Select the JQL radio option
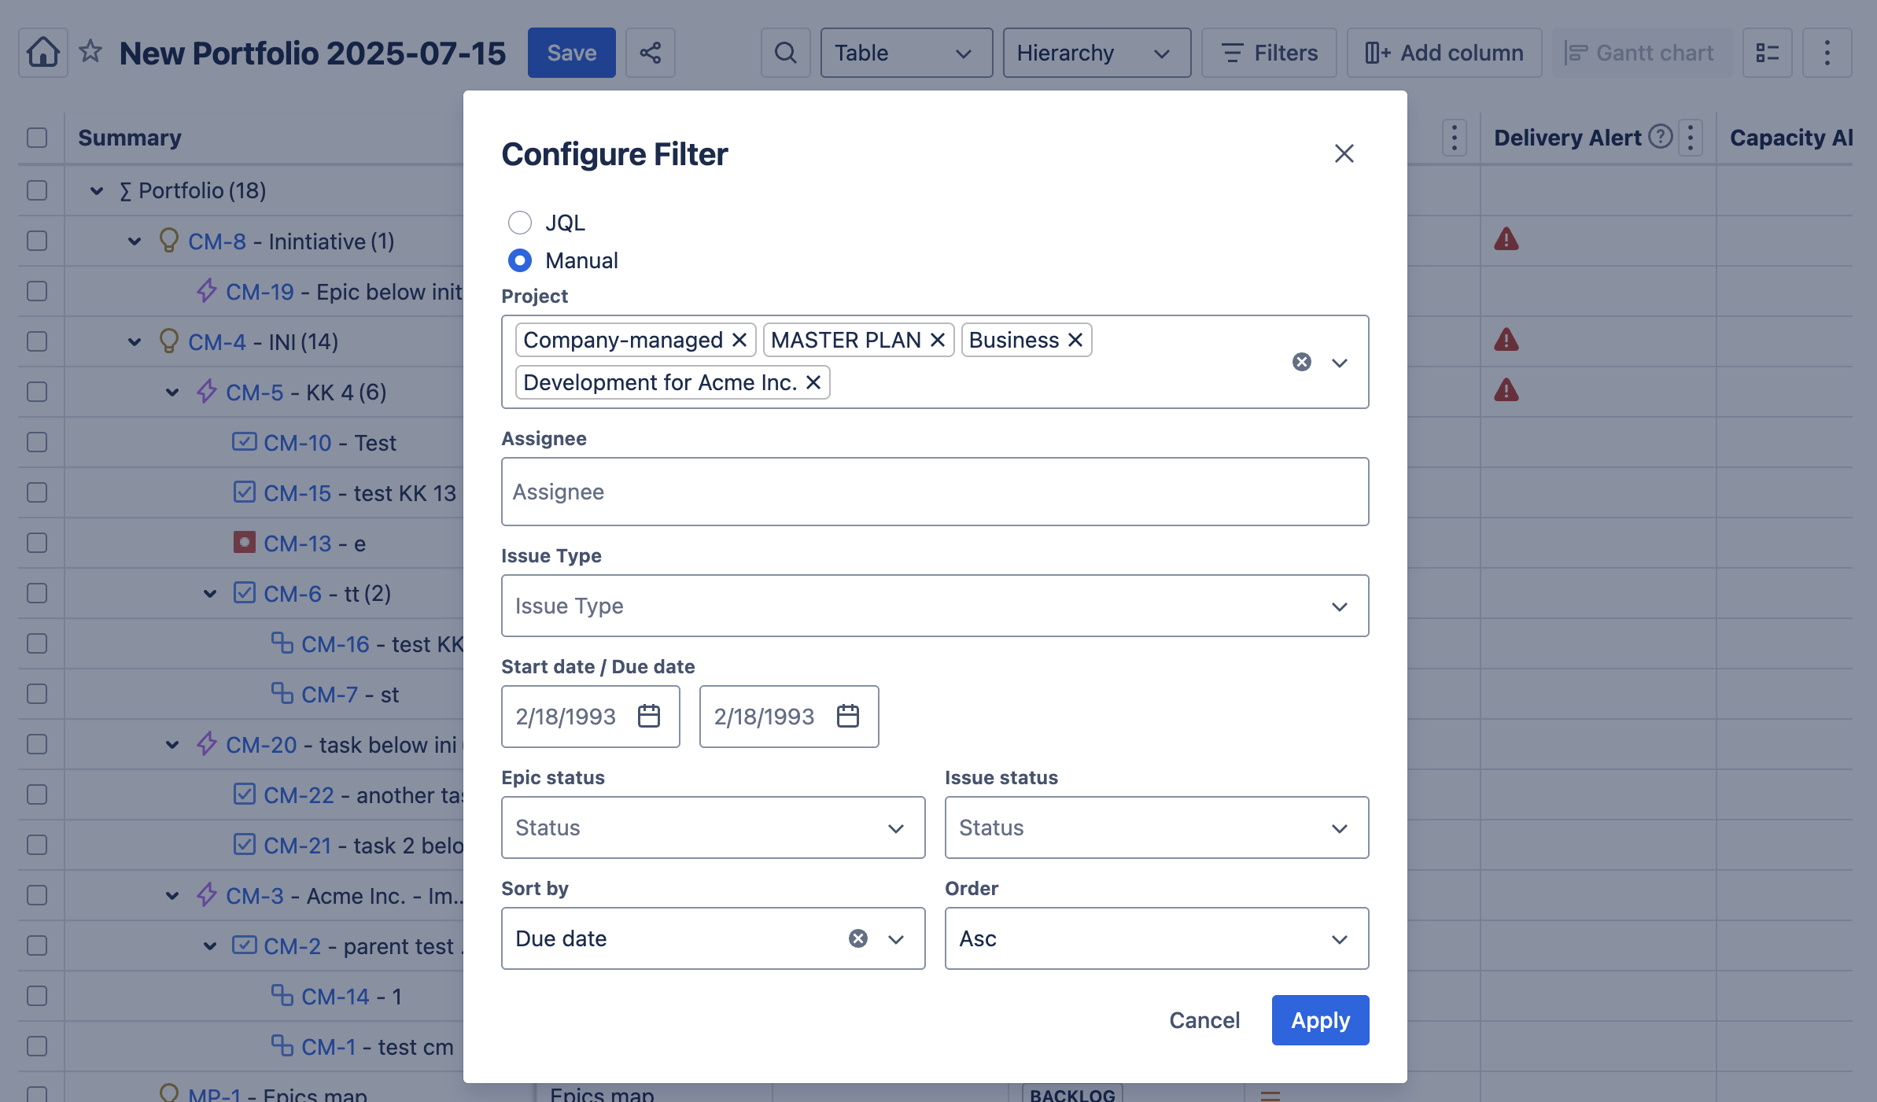 pos(519,223)
